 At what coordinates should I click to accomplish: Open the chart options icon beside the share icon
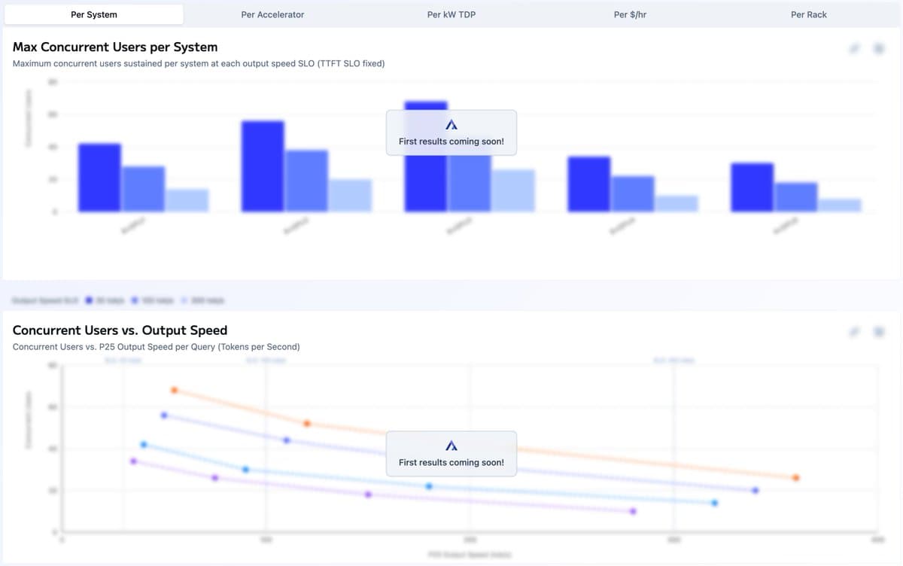[x=878, y=47]
